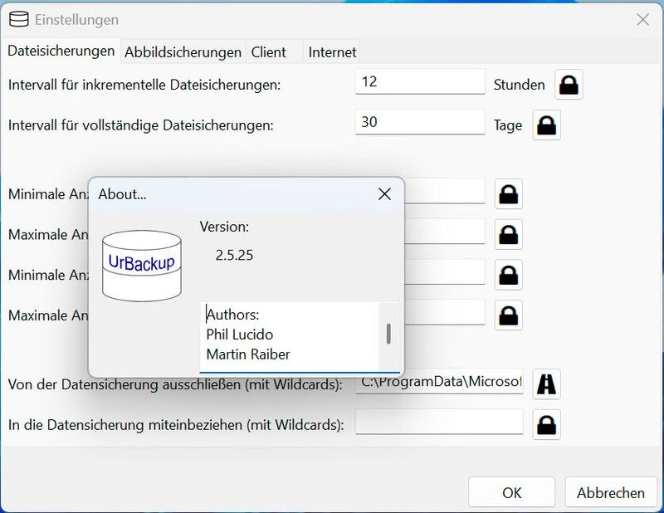
Task: Cancel settings with the Abbrechen button
Action: tap(610, 491)
